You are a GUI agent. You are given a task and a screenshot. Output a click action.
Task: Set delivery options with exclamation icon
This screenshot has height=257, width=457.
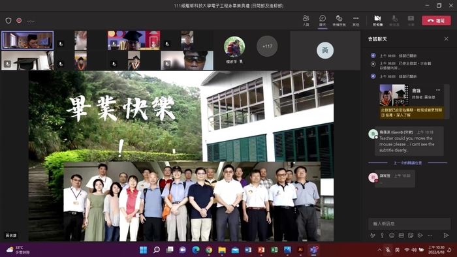(x=382, y=235)
